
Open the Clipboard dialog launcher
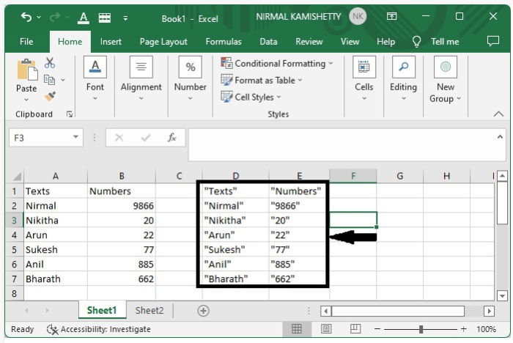pyautogui.click(x=70, y=114)
